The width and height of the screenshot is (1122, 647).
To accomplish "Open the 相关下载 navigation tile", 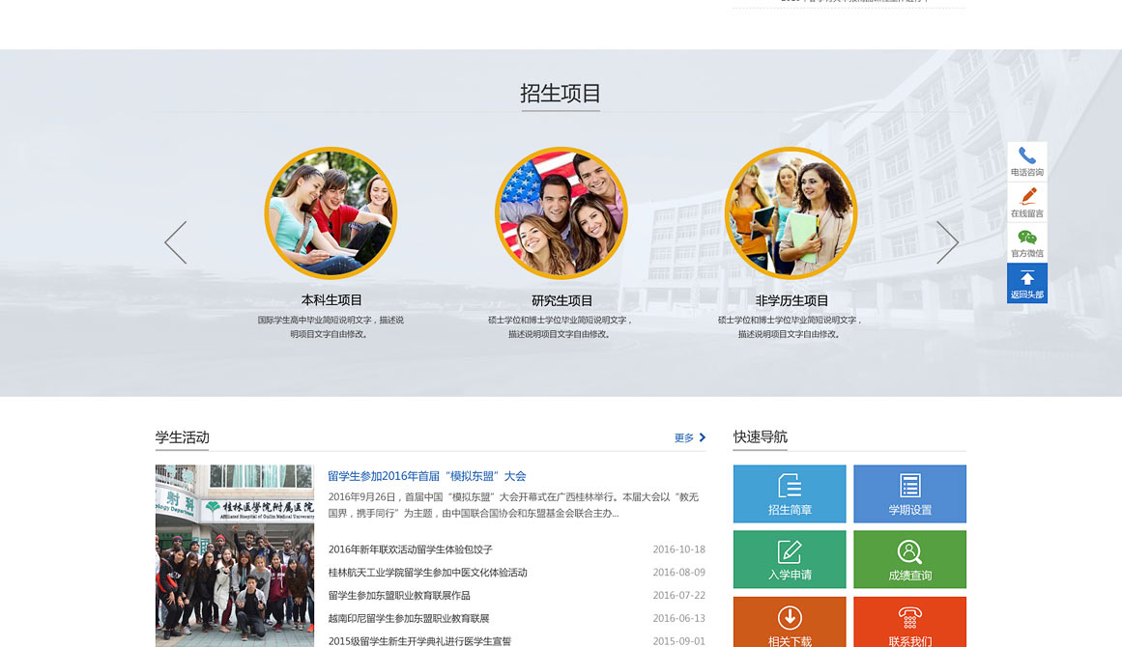I will (x=790, y=622).
